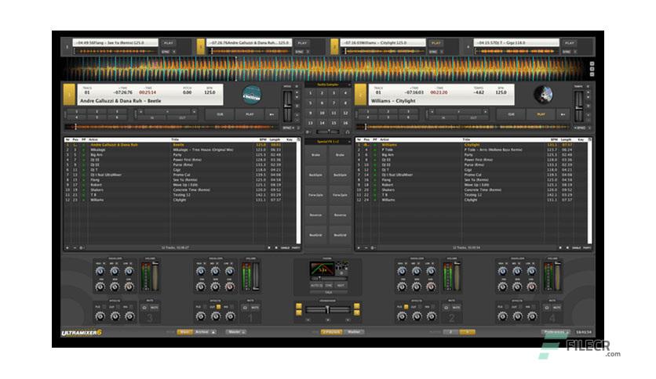The height and width of the screenshot is (379, 656).
Task: Click the channel 2 headphone monitor icon
Action: pyautogui.click(x=446, y=308)
